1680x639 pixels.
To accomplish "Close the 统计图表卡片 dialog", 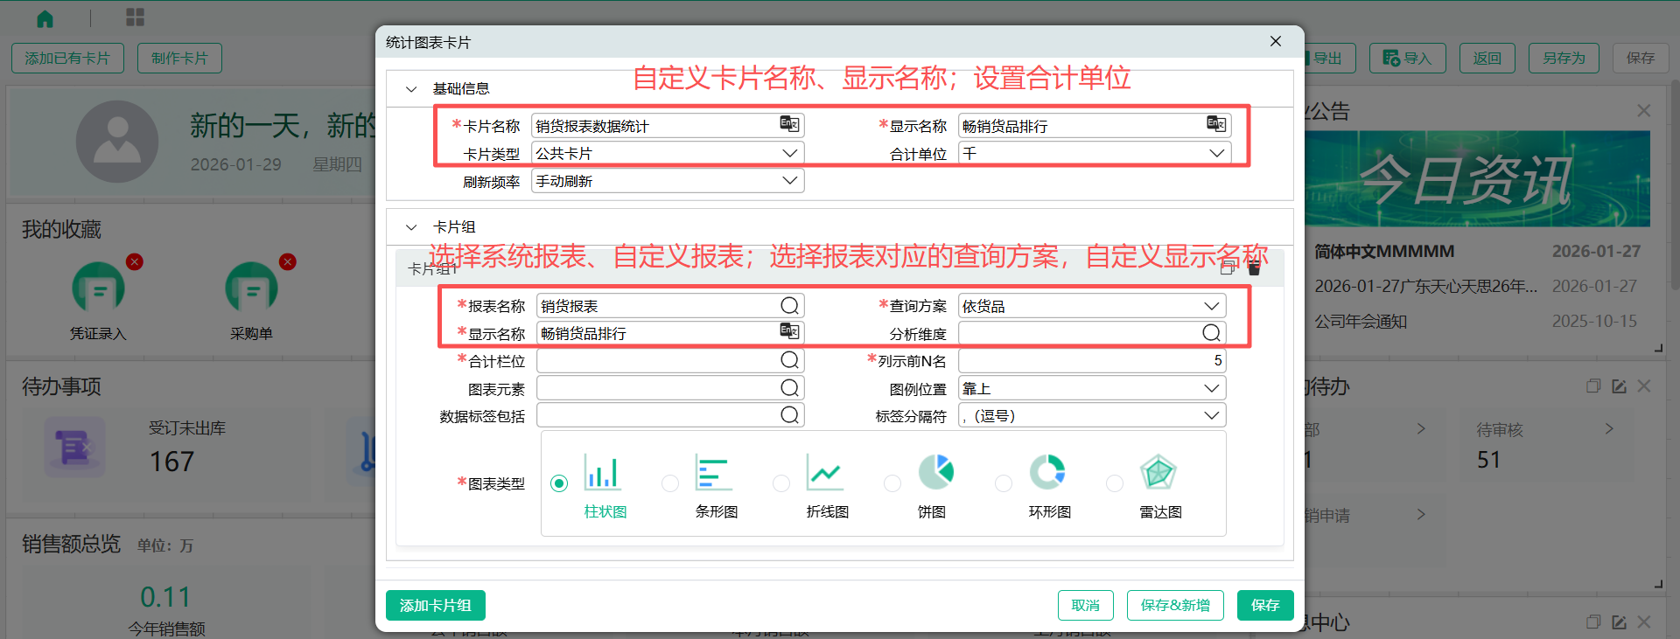I will click(x=1276, y=41).
